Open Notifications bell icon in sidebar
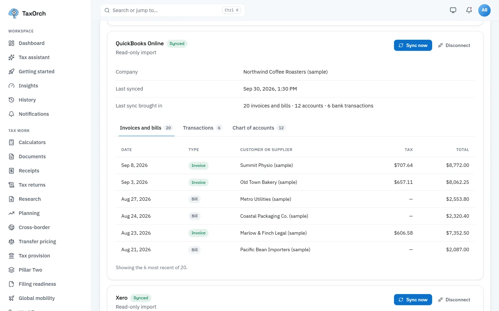This screenshot has width=499, height=311. [x=11, y=114]
